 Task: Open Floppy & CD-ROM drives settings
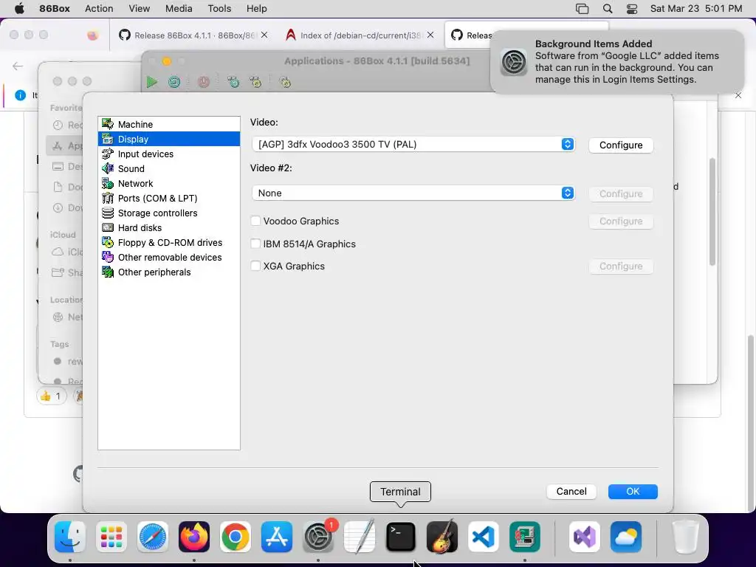coord(169,242)
